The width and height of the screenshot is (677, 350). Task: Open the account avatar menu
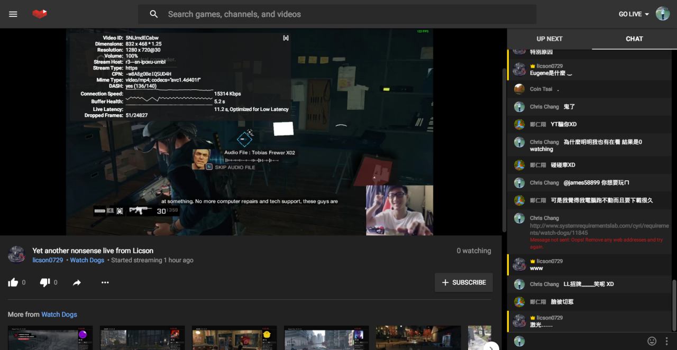[663, 14]
